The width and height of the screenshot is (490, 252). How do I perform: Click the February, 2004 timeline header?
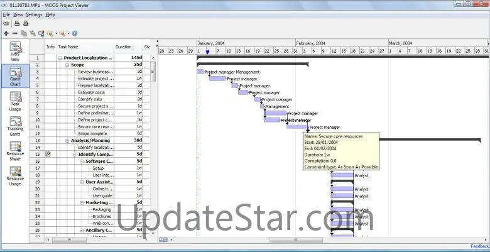coord(311,43)
